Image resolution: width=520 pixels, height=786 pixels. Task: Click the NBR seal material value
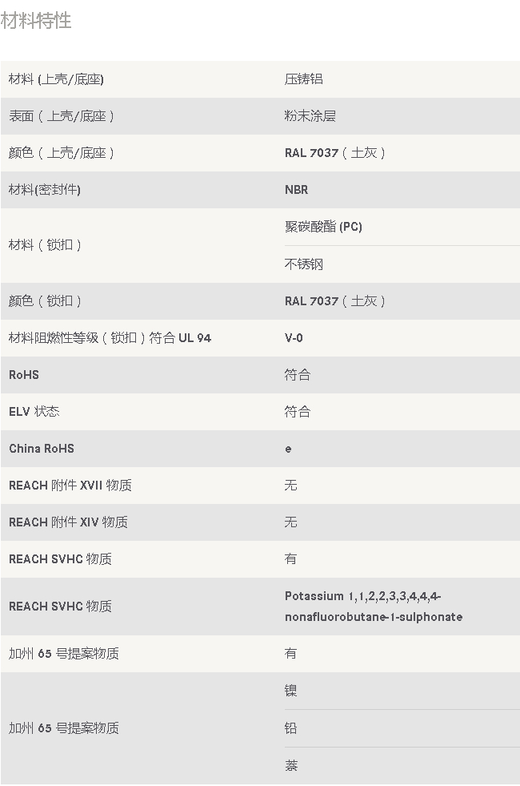tap(297, 190)
